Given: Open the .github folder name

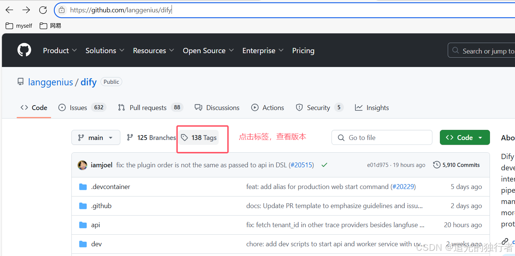Looking at the screenshot, I should point(101,206).
